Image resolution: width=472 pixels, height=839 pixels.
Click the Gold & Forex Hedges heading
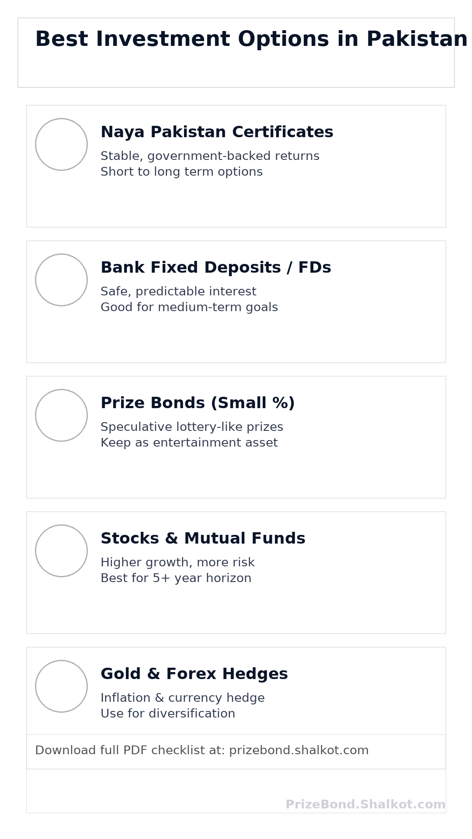tap(194, 674)
